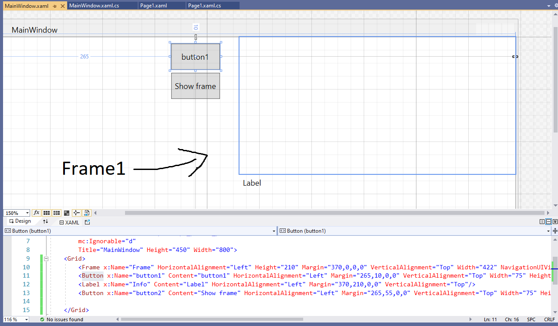Pin the MainWindow.xaml tab
The width and height of the screenshot is (558, 326).
tap(54, 6)
